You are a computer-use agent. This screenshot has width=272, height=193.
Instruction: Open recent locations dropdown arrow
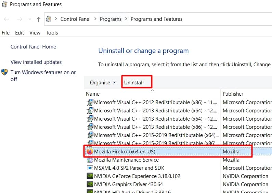pos(30,19)
